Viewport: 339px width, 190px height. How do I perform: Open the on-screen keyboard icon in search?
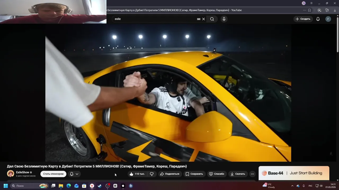tap(199, 19)
